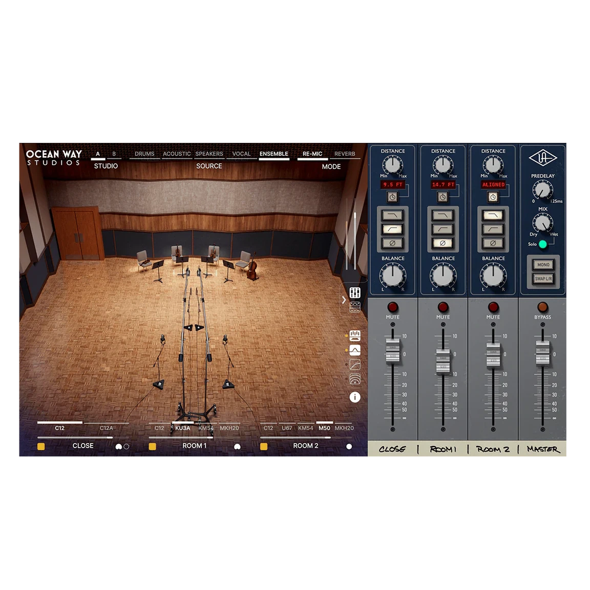Click the Dry/Wet Mix knob
This screenshot has height=590, width=590.
click(542, 222)
